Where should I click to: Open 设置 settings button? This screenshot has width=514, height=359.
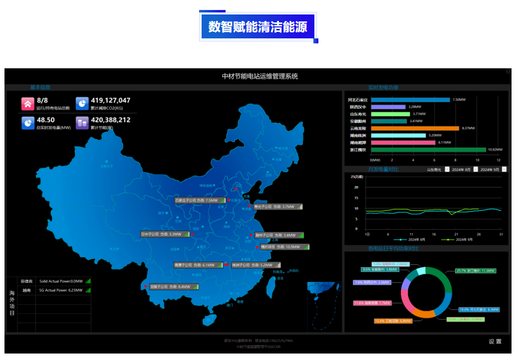[495, 342]
